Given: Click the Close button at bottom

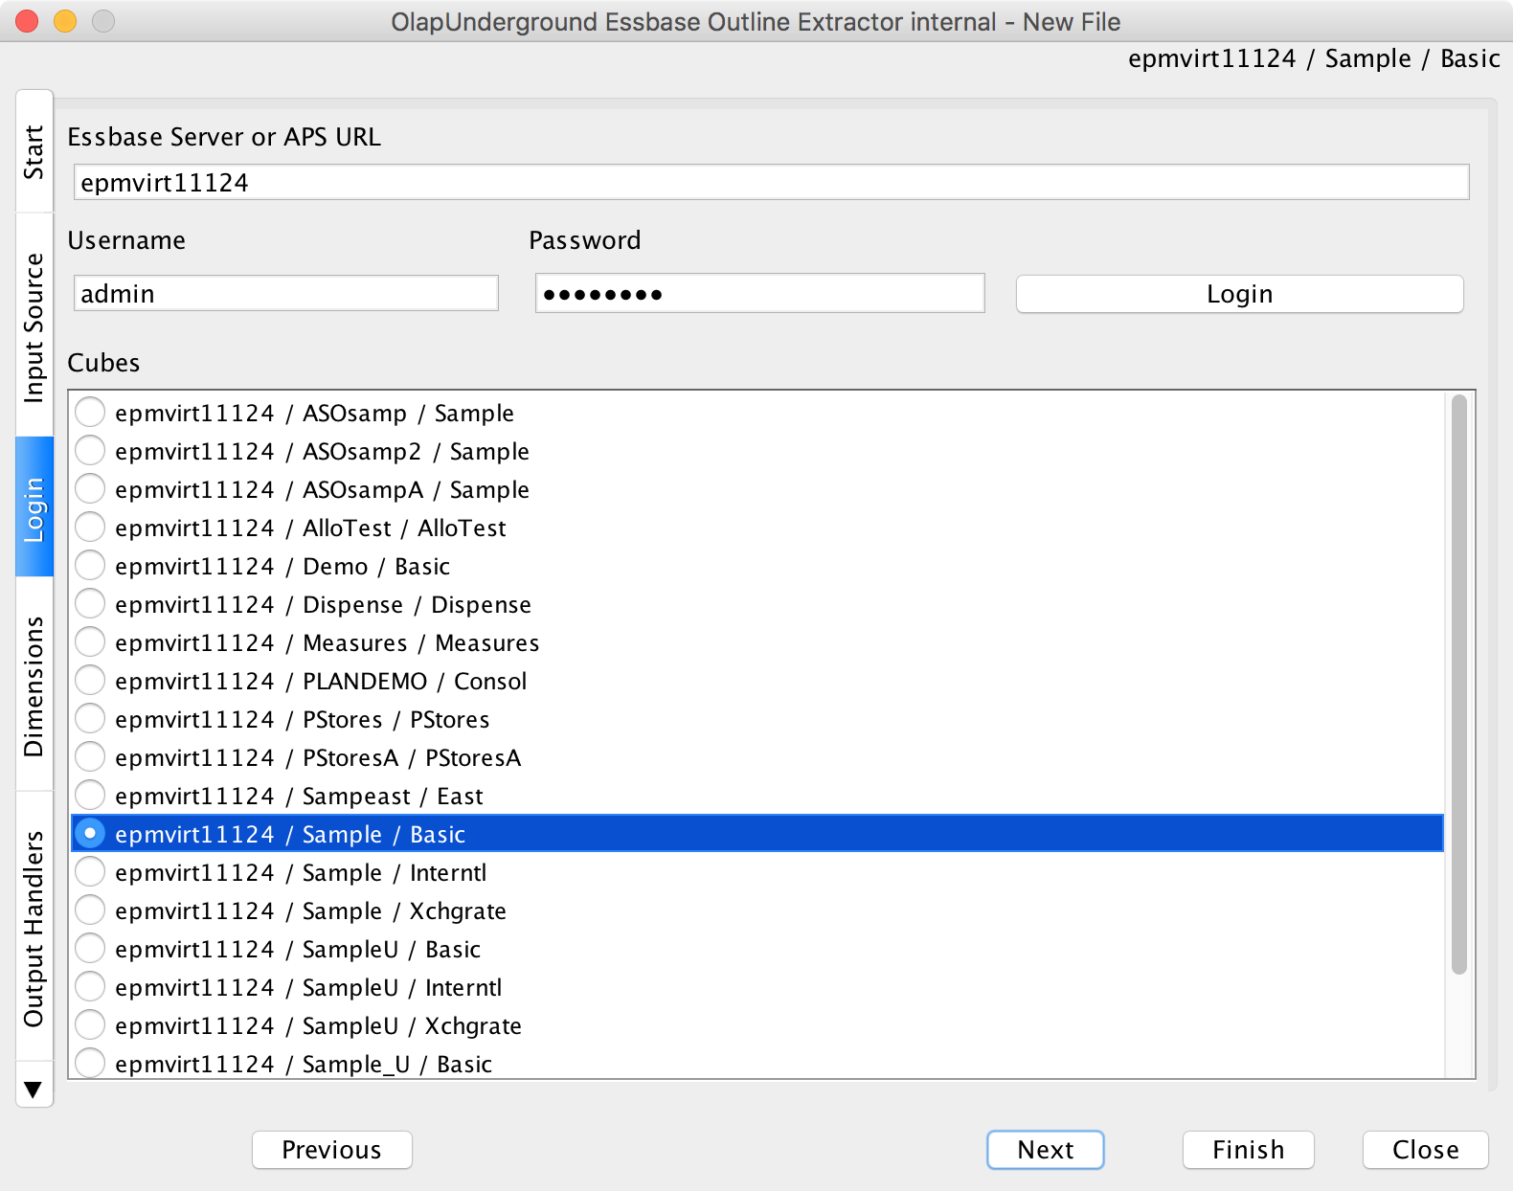Looking at the screenshot, I should click(x=1426, y=1150).
